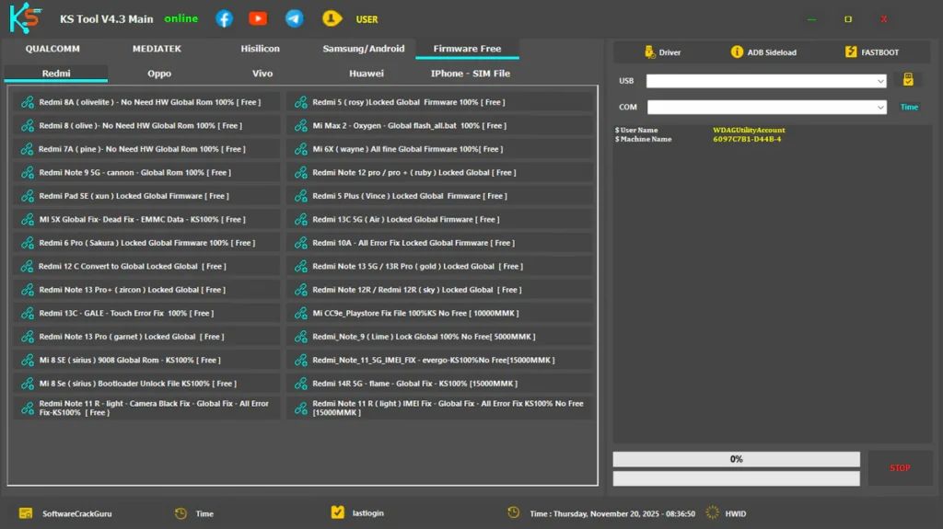Select the Huawei brand sub-tab
Viewport: 943px width, 529px height.
366,74
